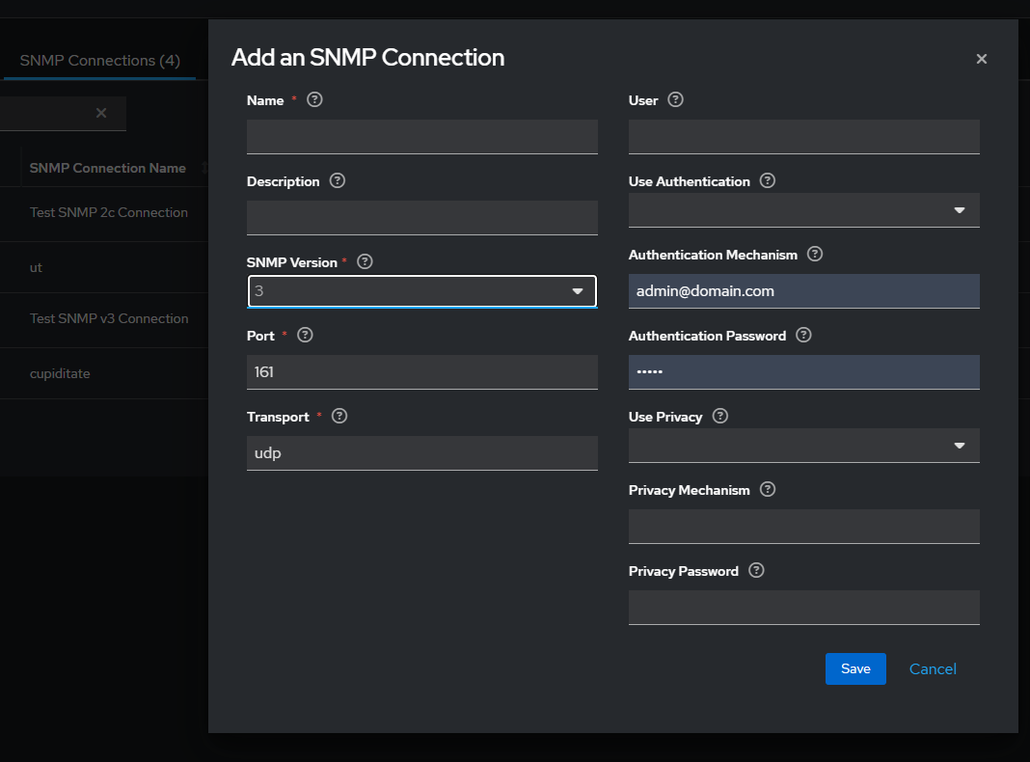Select the SNMP Connections (4) tab
The image size is (1030, 762).
click(100, 61)
